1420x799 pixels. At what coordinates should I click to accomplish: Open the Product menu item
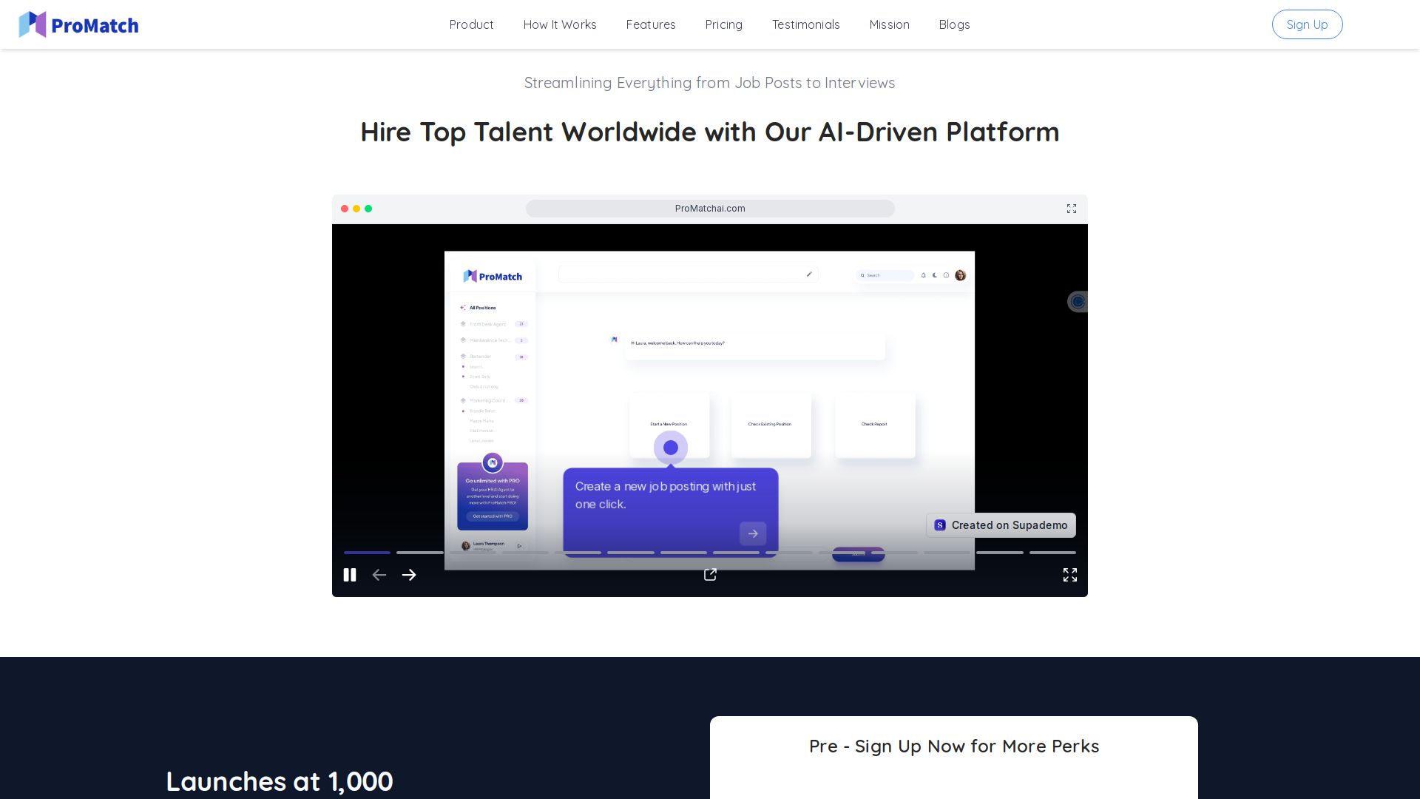[471, 24]
